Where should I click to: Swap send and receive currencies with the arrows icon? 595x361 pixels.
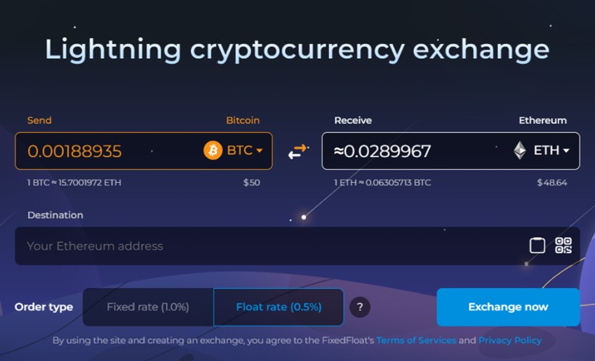pos(297,151)
